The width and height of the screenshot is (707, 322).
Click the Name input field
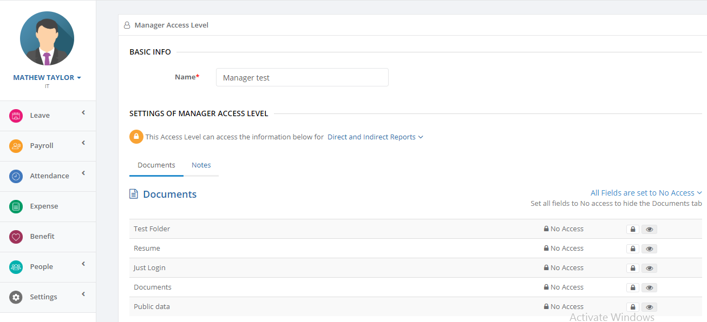click(302, 77)
